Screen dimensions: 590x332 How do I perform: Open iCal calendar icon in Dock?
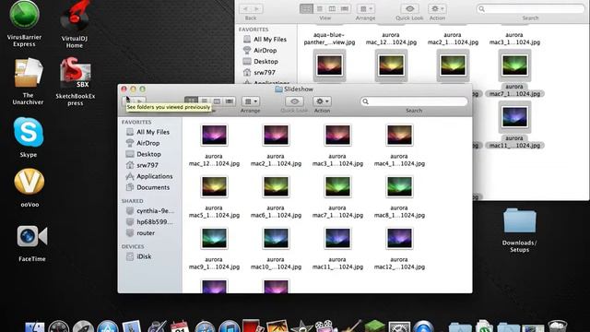(180, 326)
